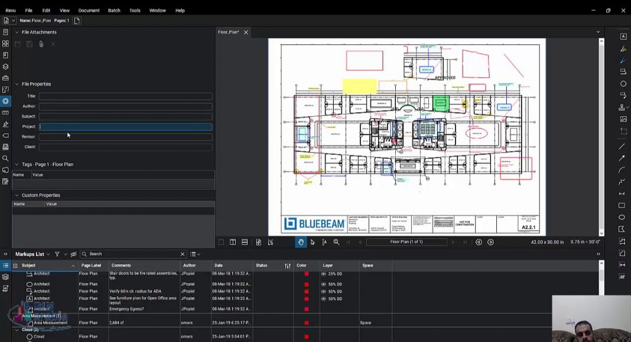Viewport: 631px width, 342px height.
Task: Open the Thumbnails panel in left sidebar
Action: pyautogui.click(x=5, y=44)
